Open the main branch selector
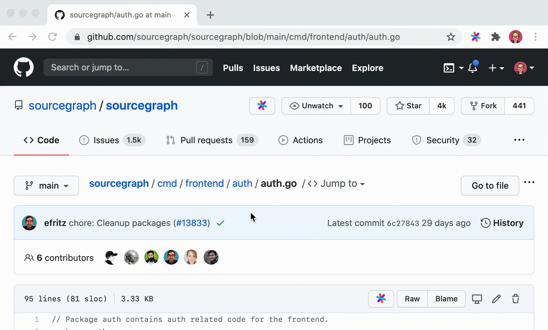The height and width of the screenshot is (330, 548). [46, 186]
